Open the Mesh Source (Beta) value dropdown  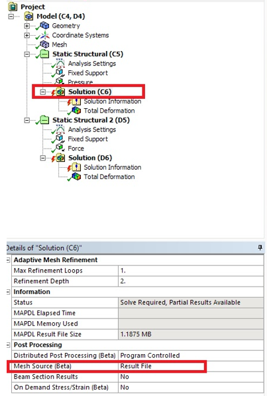(x=191, y=366)
